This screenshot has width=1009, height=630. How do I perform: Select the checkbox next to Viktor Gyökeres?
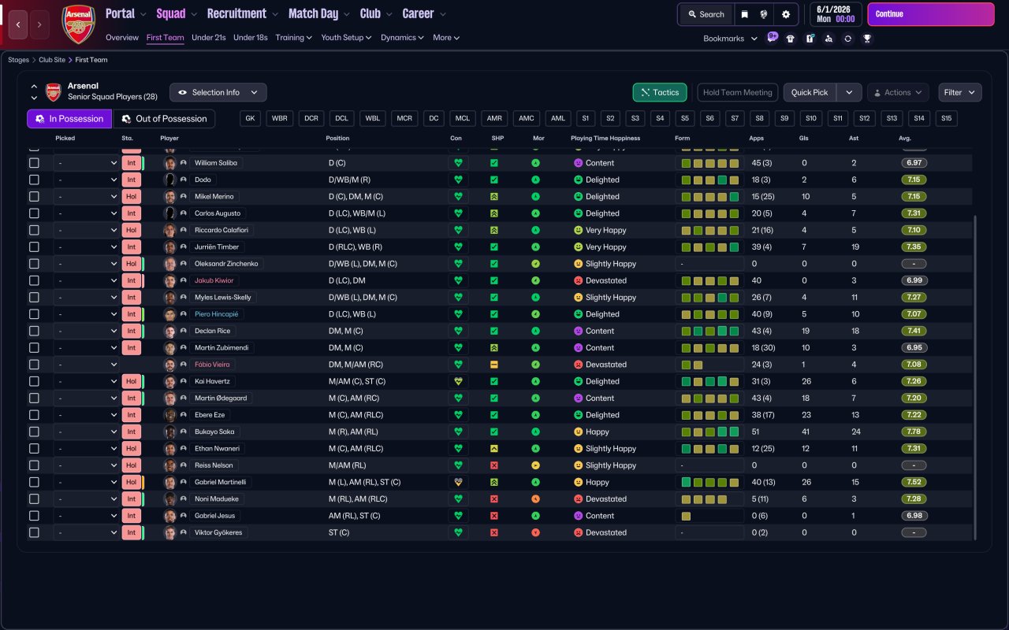pos(34,532)
